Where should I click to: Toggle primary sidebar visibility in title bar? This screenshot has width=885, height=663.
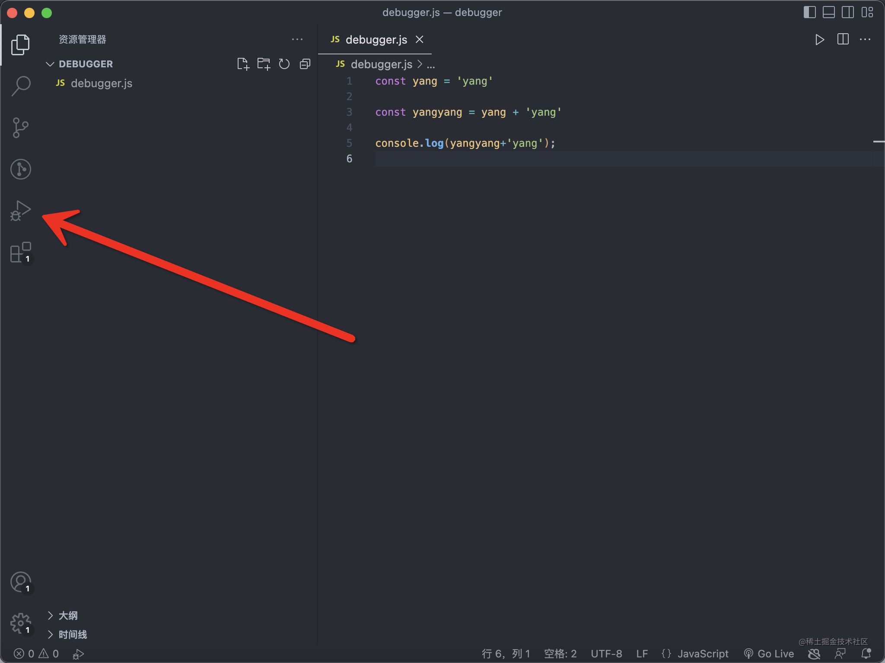[x=809, y=12]
